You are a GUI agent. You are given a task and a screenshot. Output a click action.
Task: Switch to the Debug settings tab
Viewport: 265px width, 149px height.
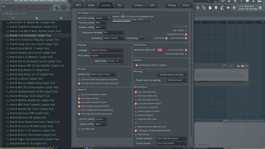point(172,5)
